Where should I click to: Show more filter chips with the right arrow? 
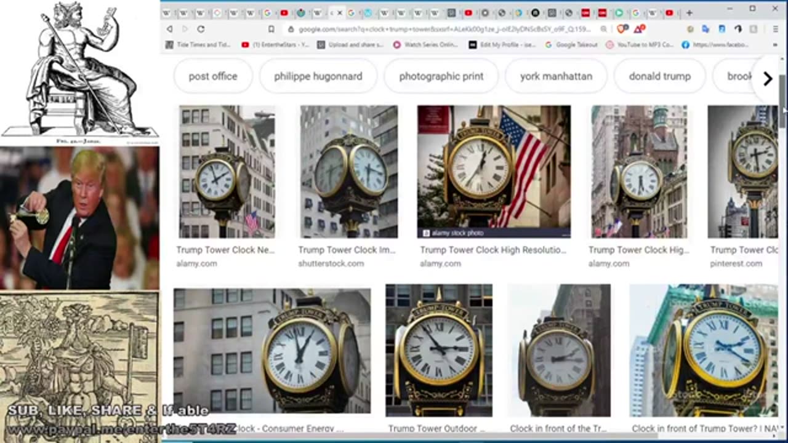pyautogui.click(x=767, y=79)
